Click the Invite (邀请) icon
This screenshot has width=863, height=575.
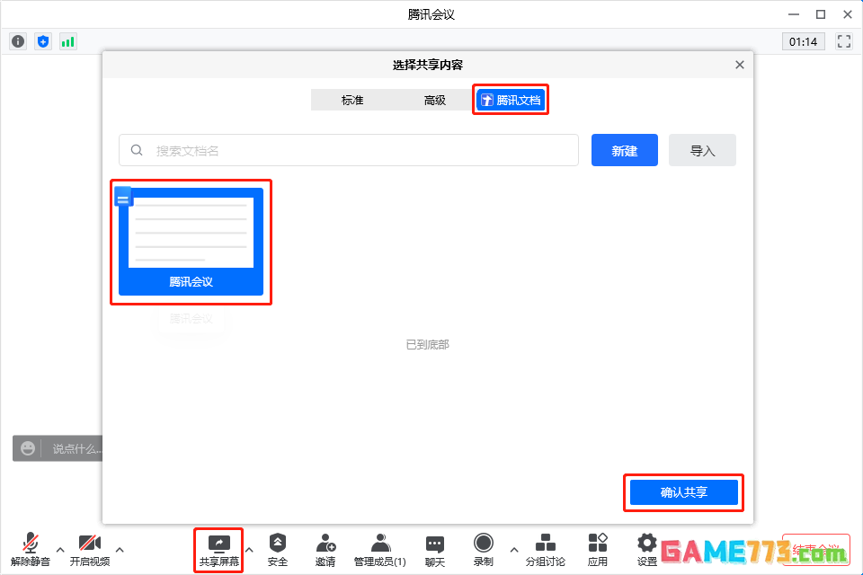(x=325, y=550)
